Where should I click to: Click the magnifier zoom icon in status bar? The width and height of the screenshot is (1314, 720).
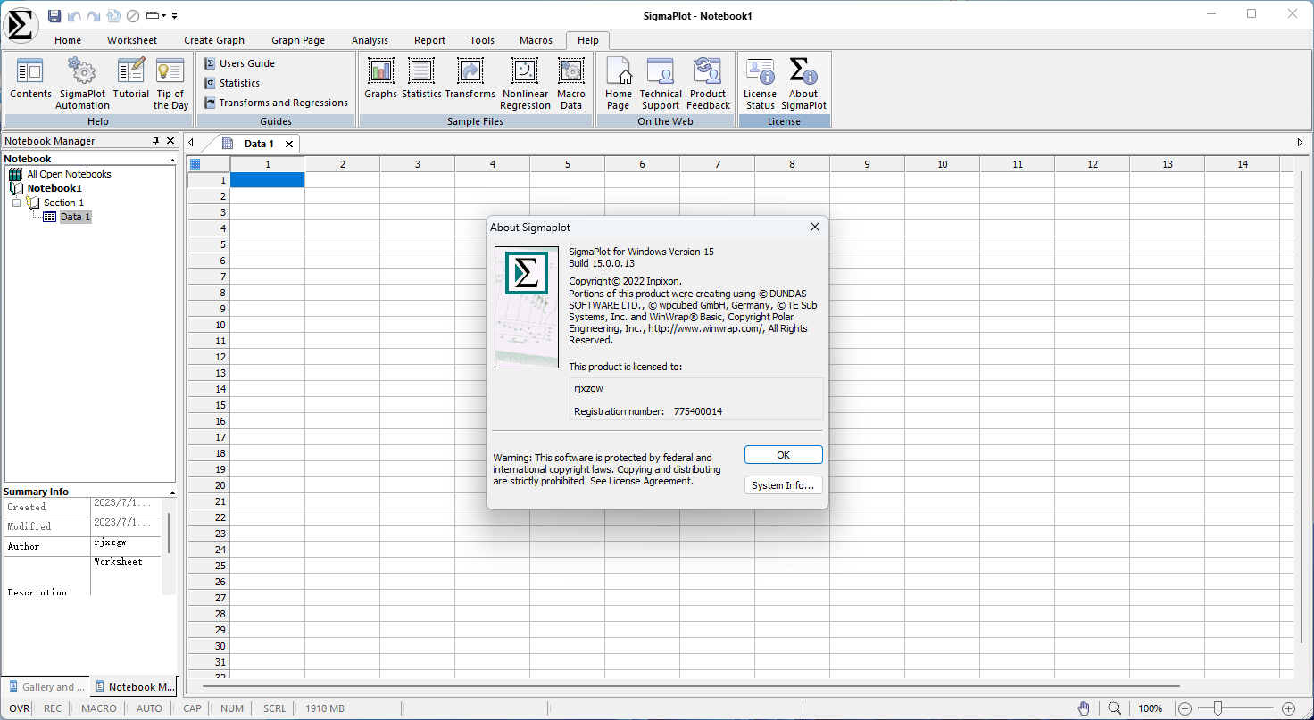click(1114, 708)
